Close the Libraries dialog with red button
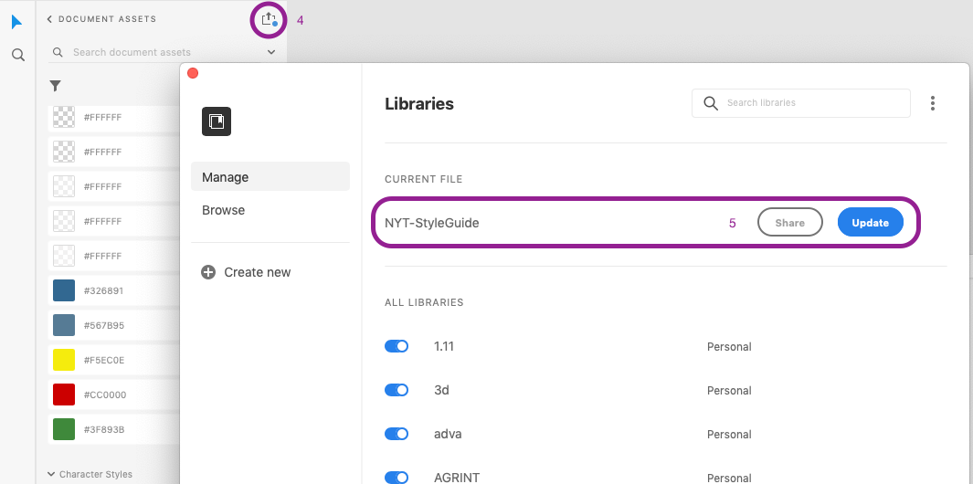This screenshot has height=484, width=973. [193, 73]
